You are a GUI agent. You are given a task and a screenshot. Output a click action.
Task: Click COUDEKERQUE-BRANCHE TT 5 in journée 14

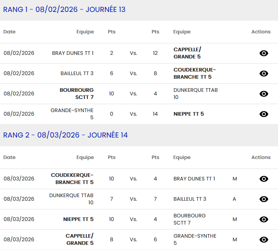click(x=72, y=179)
